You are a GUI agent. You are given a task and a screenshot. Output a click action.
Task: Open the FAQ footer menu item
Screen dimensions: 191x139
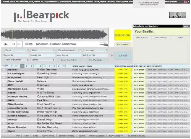(x=36, y=136)
